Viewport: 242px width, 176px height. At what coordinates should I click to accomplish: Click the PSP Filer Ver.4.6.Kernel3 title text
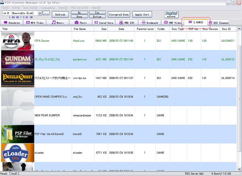click(49, 134)
